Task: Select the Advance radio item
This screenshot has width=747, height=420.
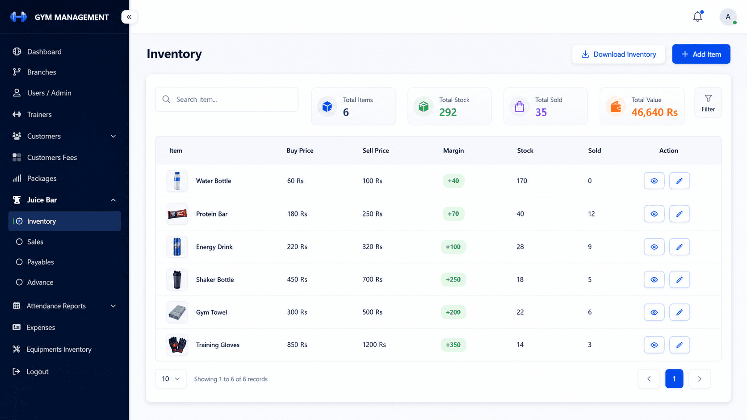Action: (19, 282)
